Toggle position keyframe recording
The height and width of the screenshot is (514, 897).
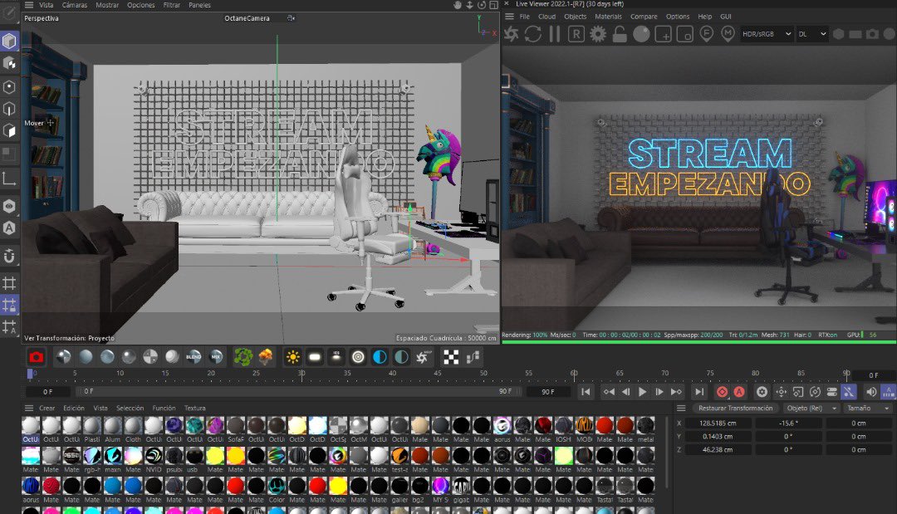click(x=781, y=392)
